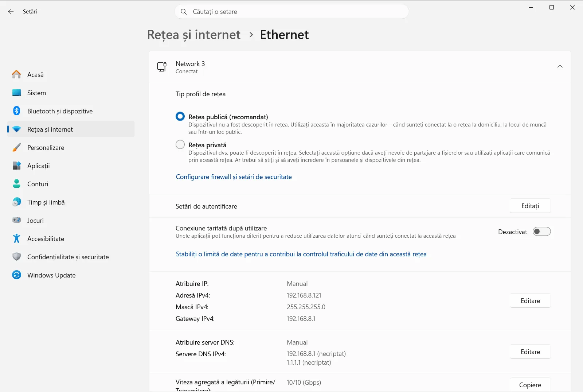Click the subnet mask 255.255.255.0
583x392 pixels.
[306, 307]
